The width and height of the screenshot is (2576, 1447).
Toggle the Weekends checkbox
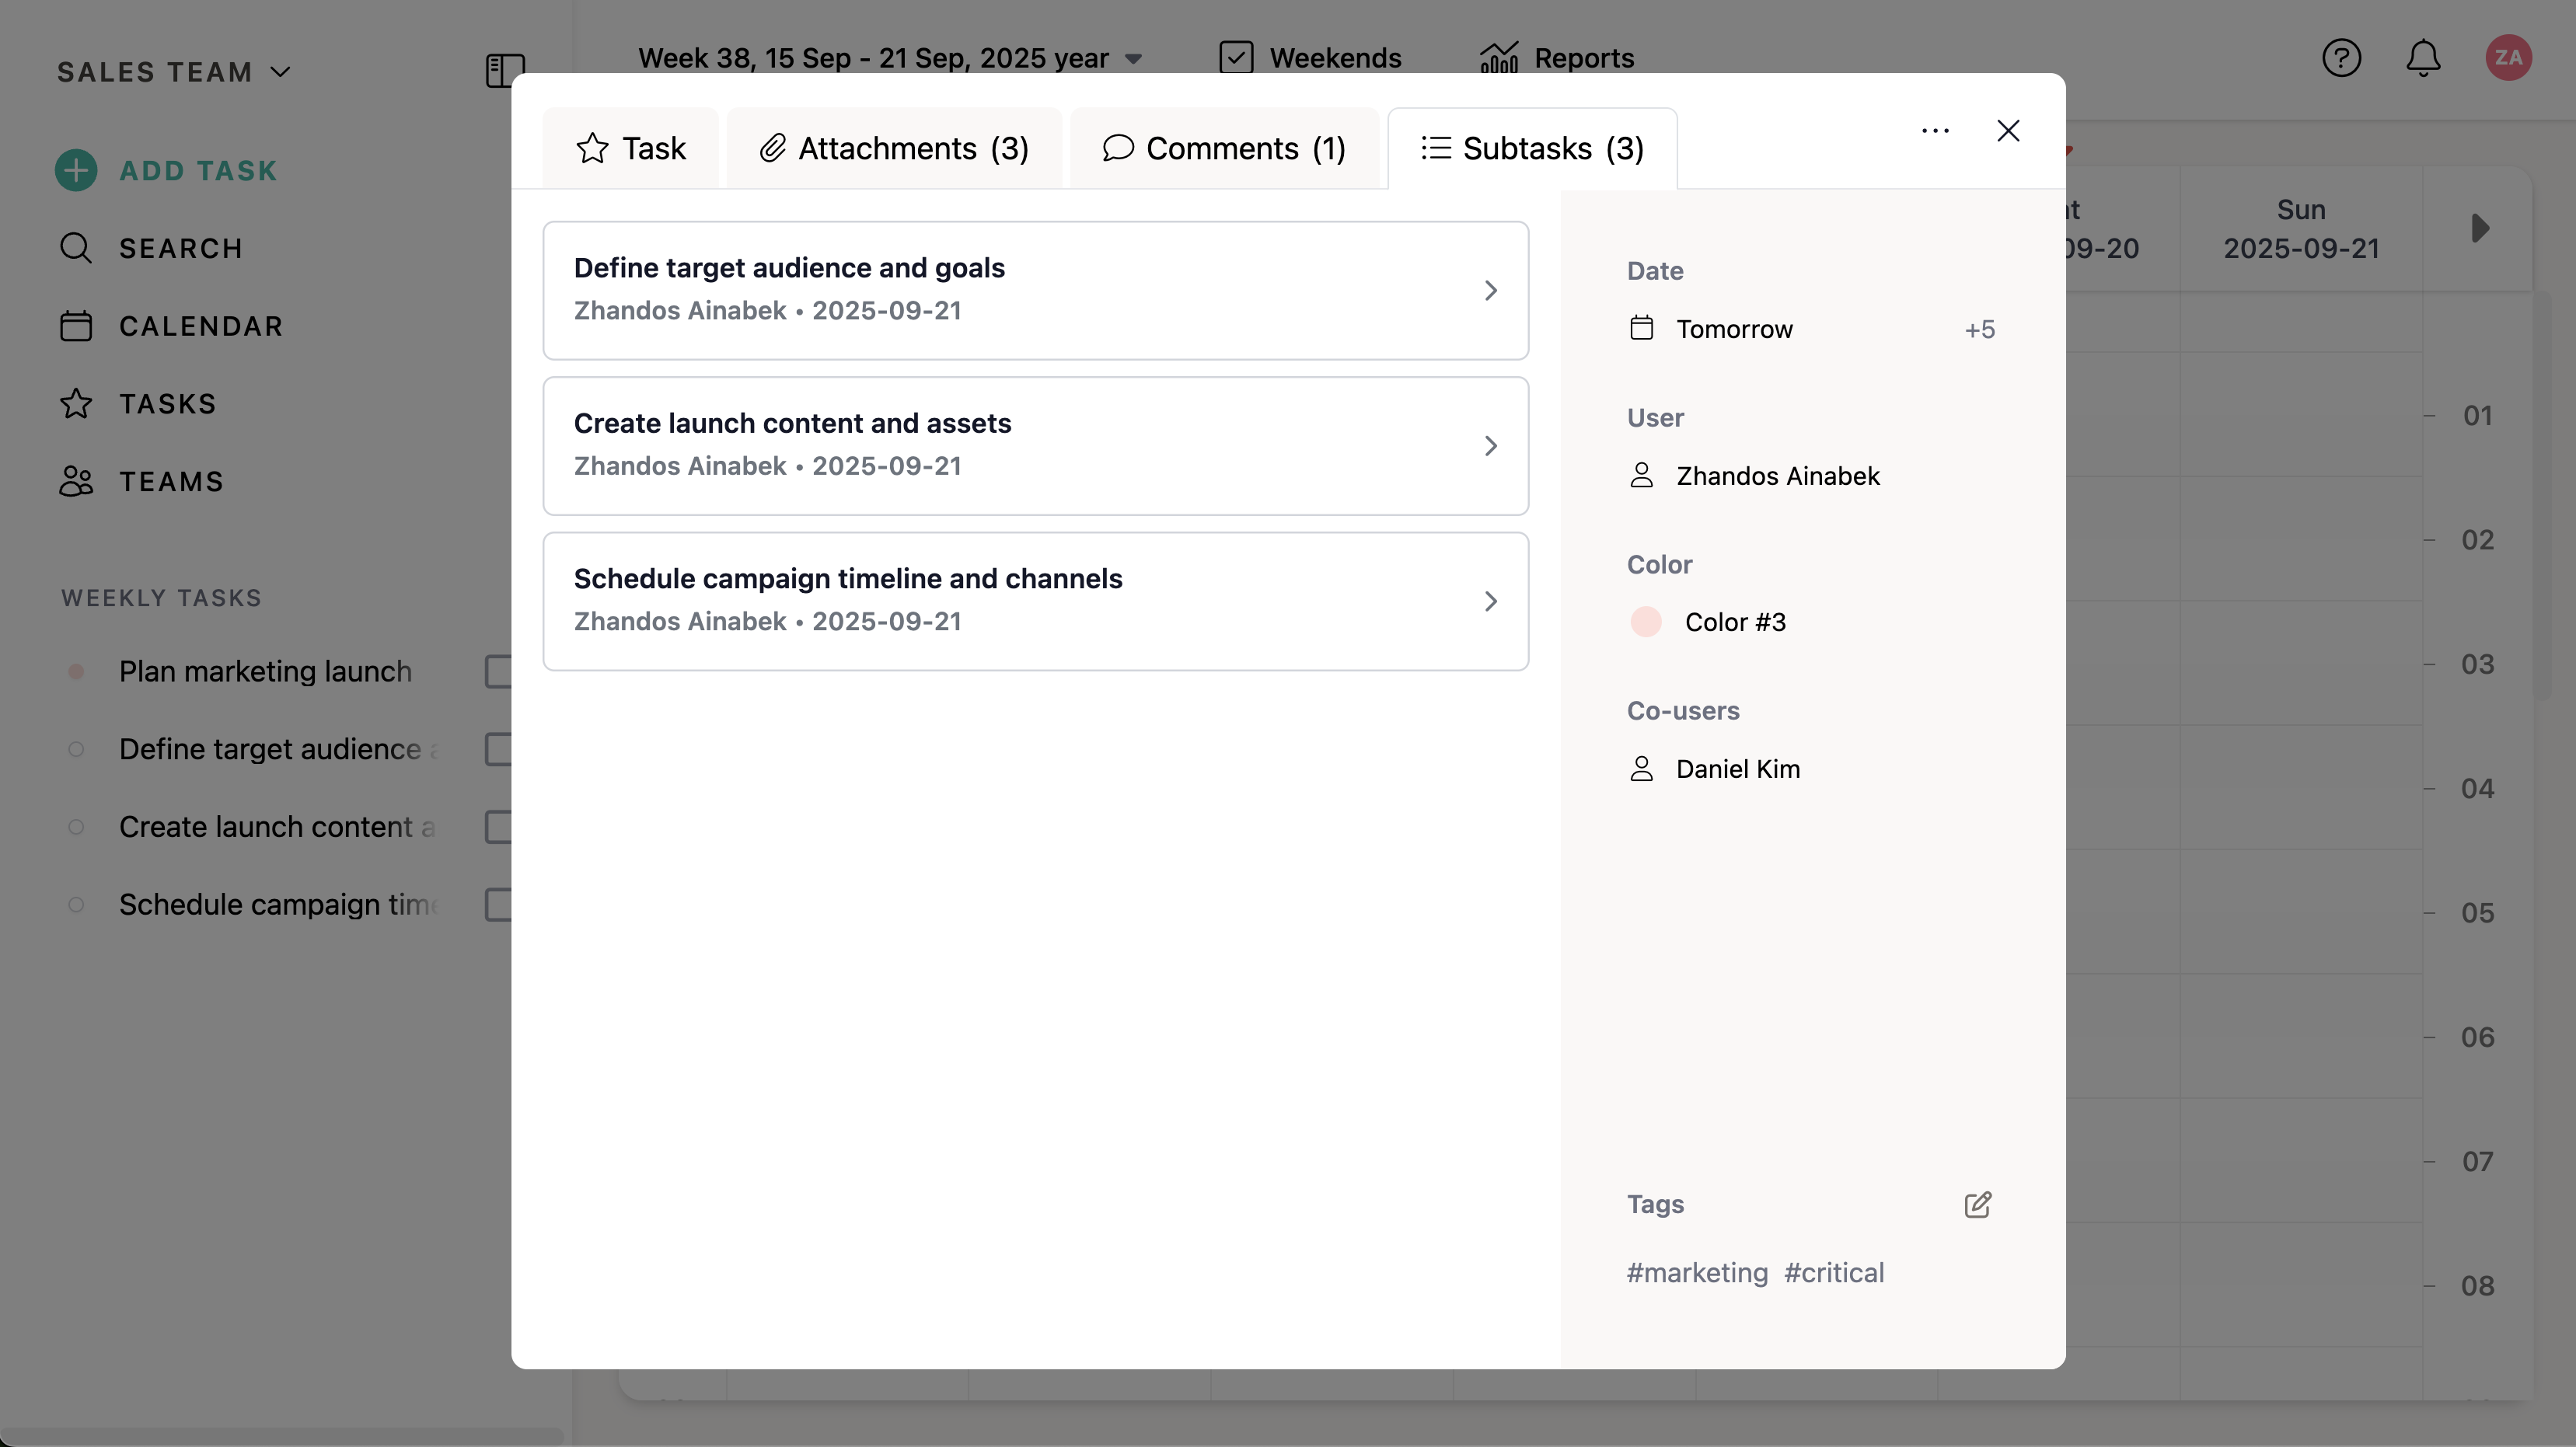[1236, 58]
